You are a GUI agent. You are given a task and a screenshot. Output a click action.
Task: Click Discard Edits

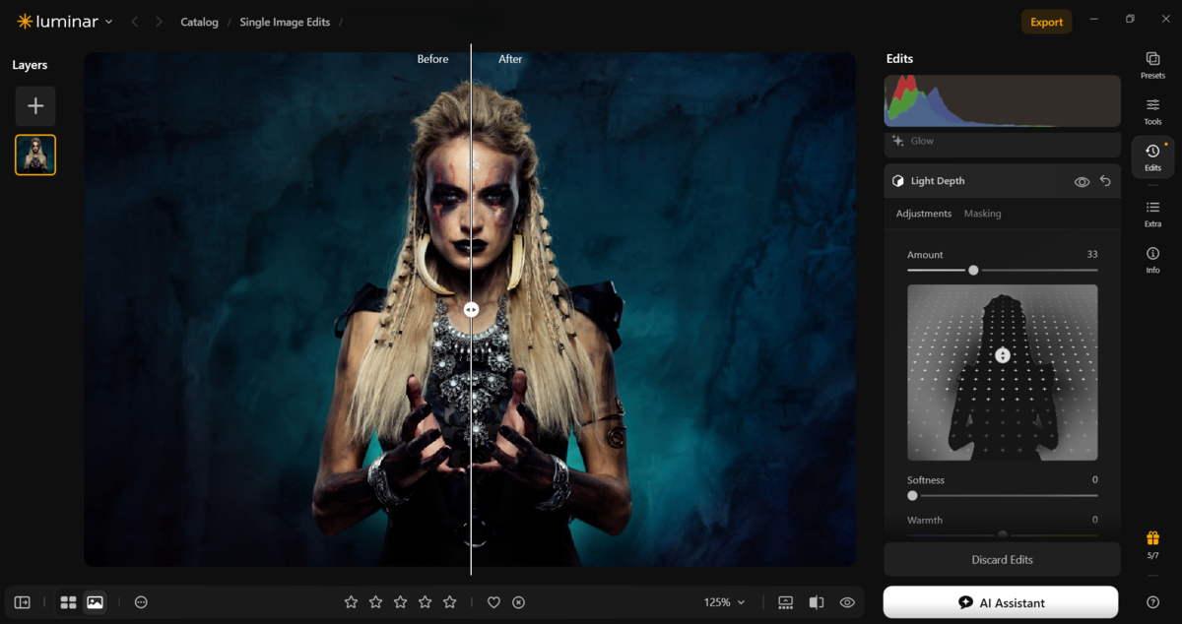pyautogui.click(x=1002, y=560)
